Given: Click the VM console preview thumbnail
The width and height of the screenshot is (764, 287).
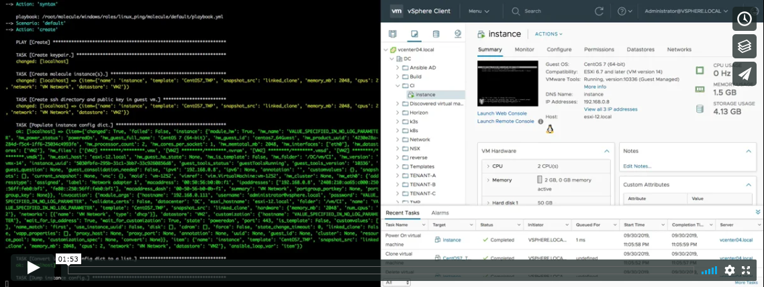Looking at the screenshot, I should click(508, 83).
